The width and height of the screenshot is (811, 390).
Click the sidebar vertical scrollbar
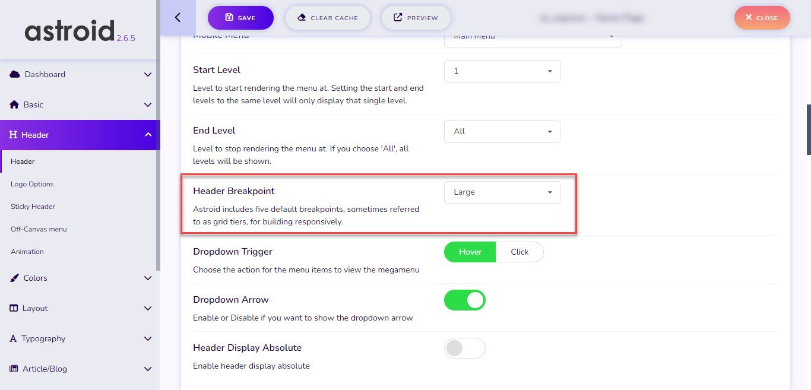tap(159, 135)
